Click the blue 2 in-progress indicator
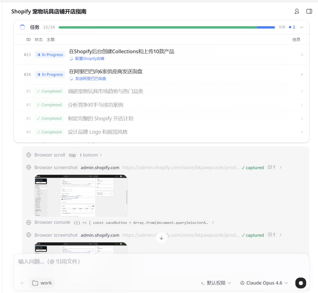 292,27
